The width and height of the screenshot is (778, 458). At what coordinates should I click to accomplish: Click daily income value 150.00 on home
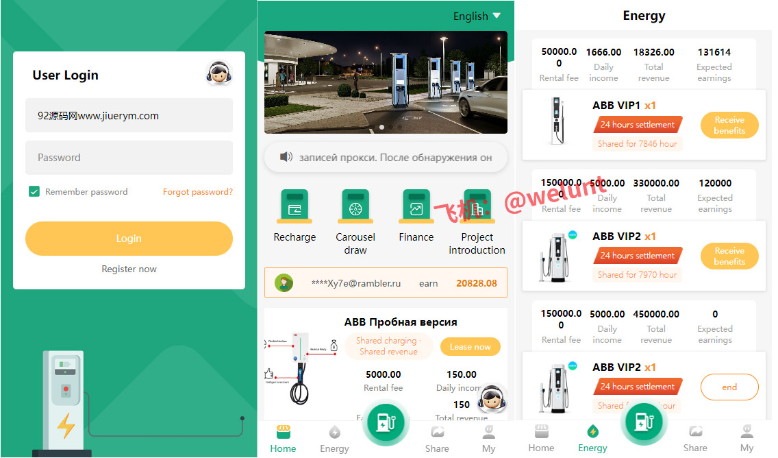[x=462, y=374]
